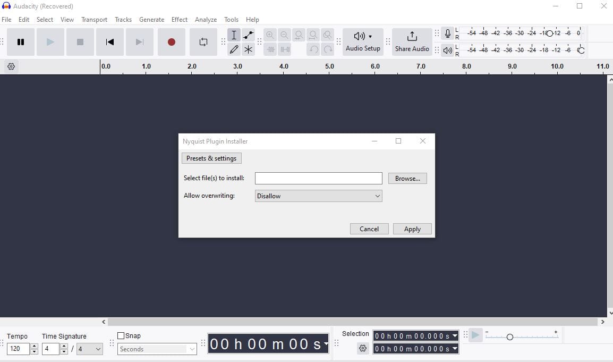Click the Tempo value field
This screenshot has height=362, width=613.
18,349
